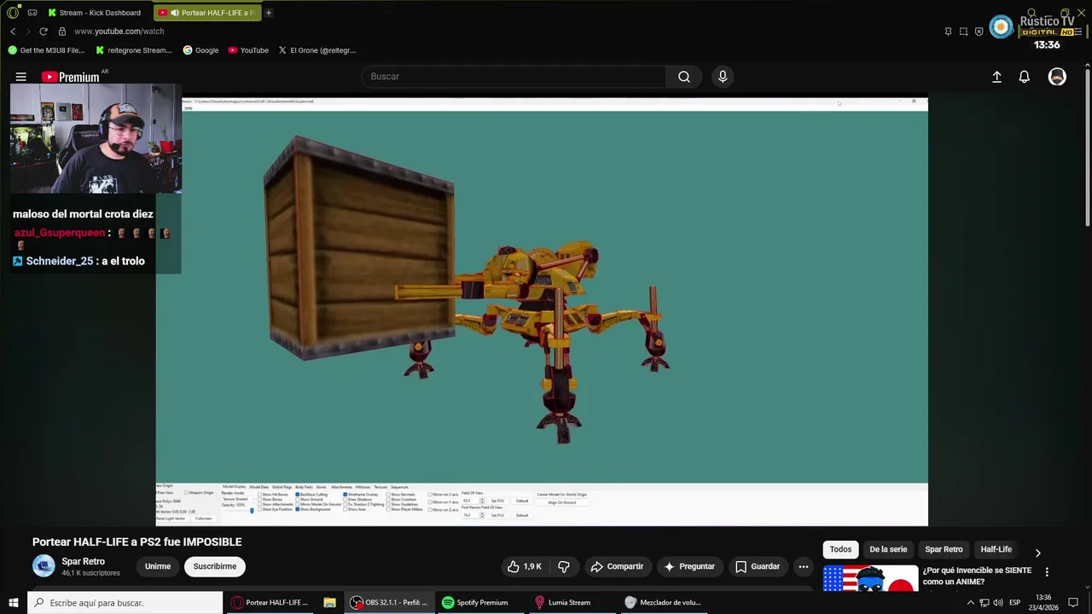Open Spar Retro channel avatar
The height and width of the screenshot is (614, 1092).
tap(44, 565)
